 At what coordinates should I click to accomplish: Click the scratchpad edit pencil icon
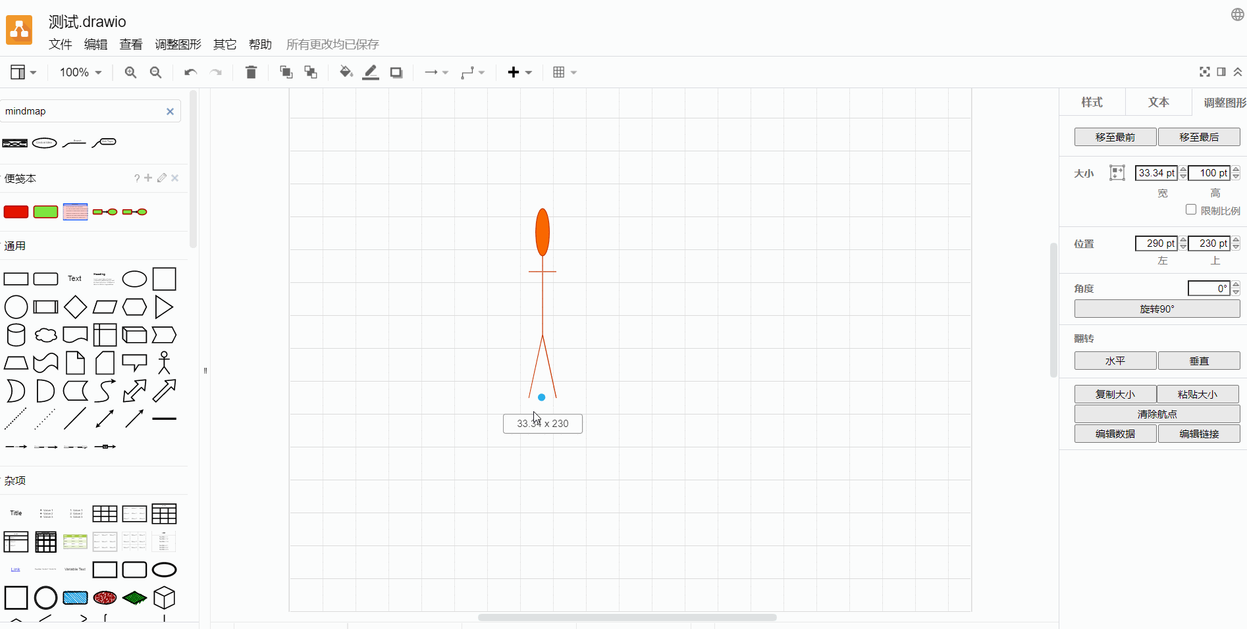[161, 178]
